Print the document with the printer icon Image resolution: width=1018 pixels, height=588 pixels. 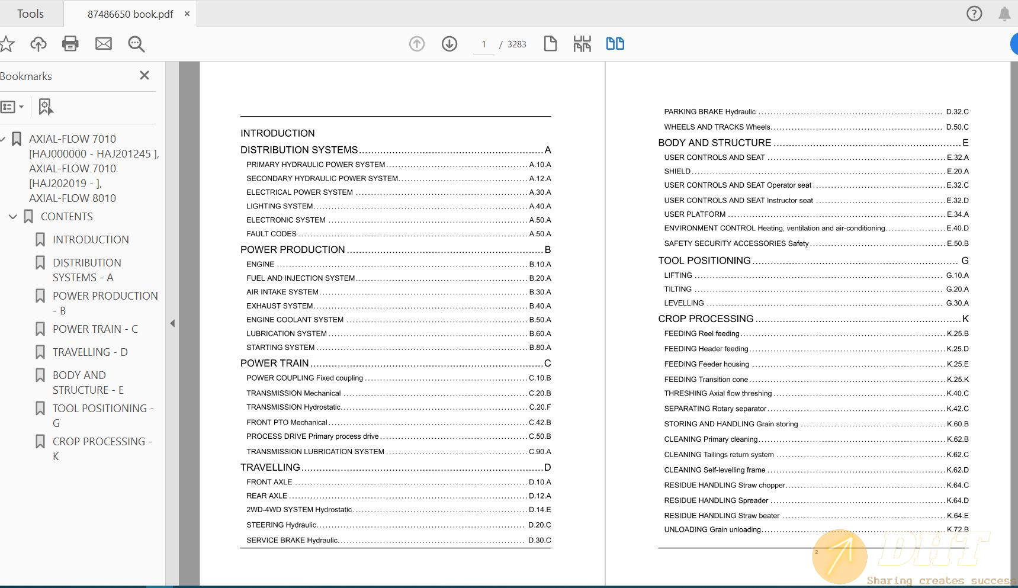click(70, 44)
